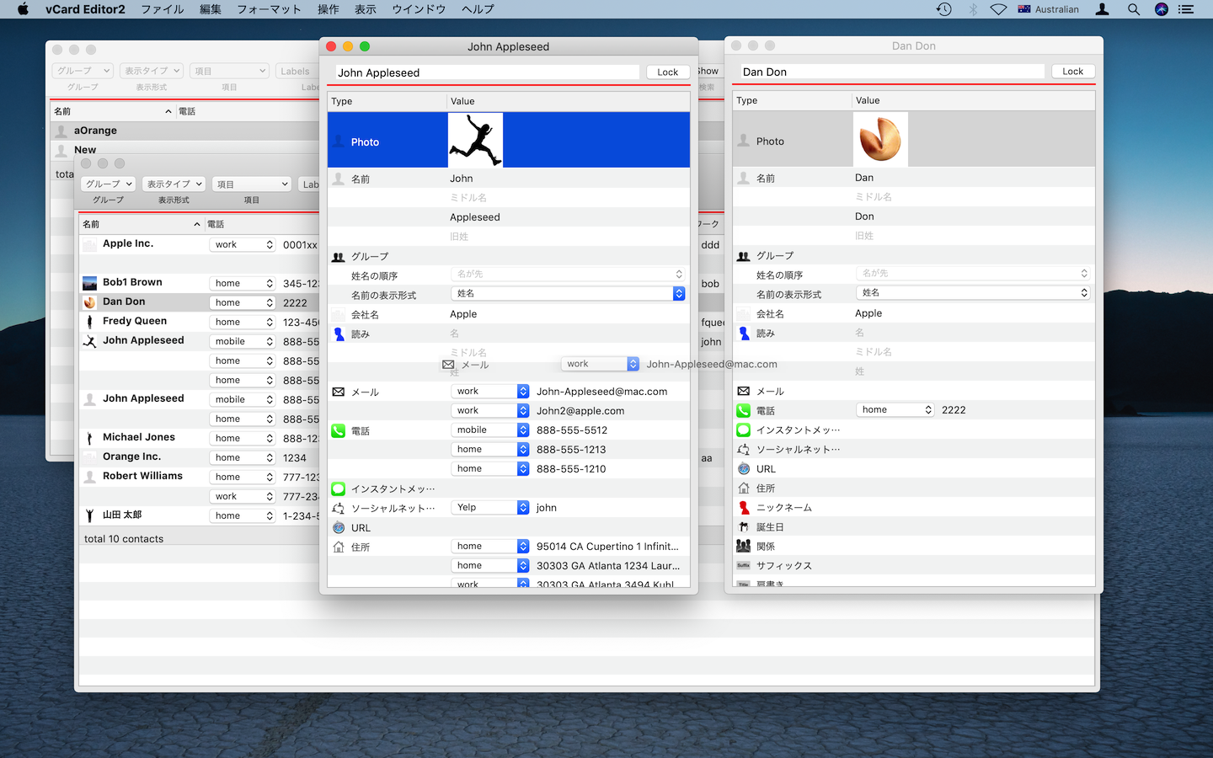Screen dimensions: 1213x758
Task: Open the ウインドウ menu
Action: tap(419, 9)
